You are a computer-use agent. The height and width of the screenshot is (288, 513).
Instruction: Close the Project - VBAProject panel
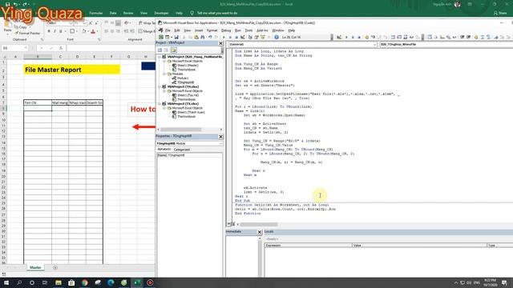[220, 43]
